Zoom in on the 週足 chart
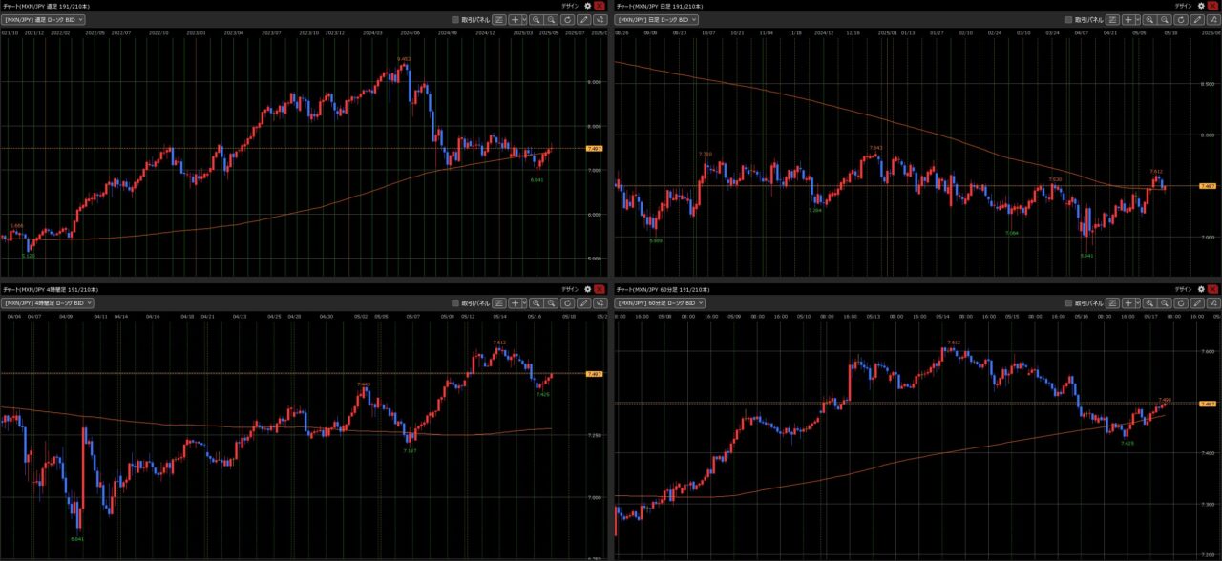Screen dimensions: 1222x561 [537, 19]
